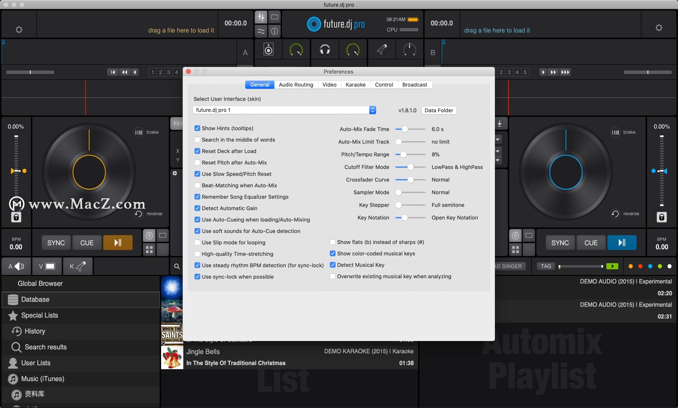Adjust the Pitch/Tempo Range slider

pyautogui.click(x=403, y=154)
